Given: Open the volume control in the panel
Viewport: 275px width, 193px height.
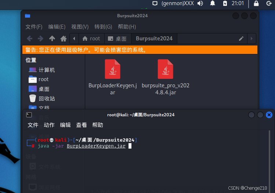Looking at the screenshot, I should tap(200, 3).
